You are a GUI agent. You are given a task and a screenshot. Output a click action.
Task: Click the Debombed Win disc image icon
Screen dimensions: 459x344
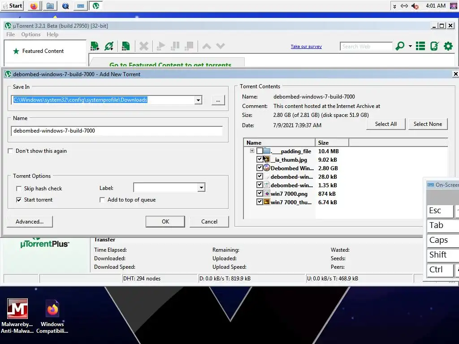click(266, 168)
